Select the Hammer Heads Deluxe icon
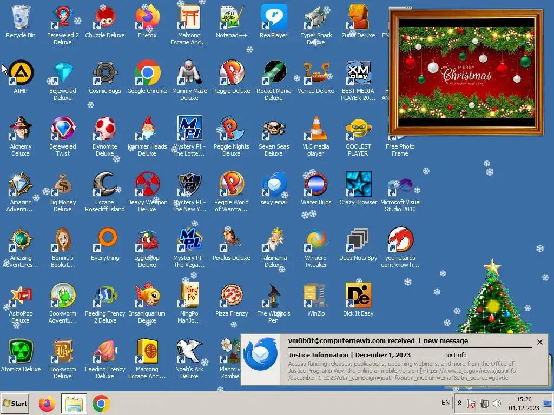This screenshot has width=554, height=415. click(147, 136)
